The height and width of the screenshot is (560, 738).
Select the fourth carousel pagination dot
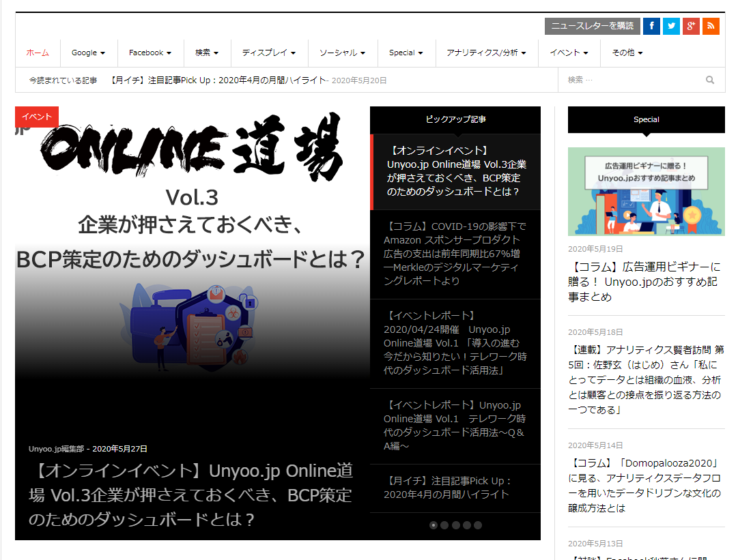coord(466,525)
